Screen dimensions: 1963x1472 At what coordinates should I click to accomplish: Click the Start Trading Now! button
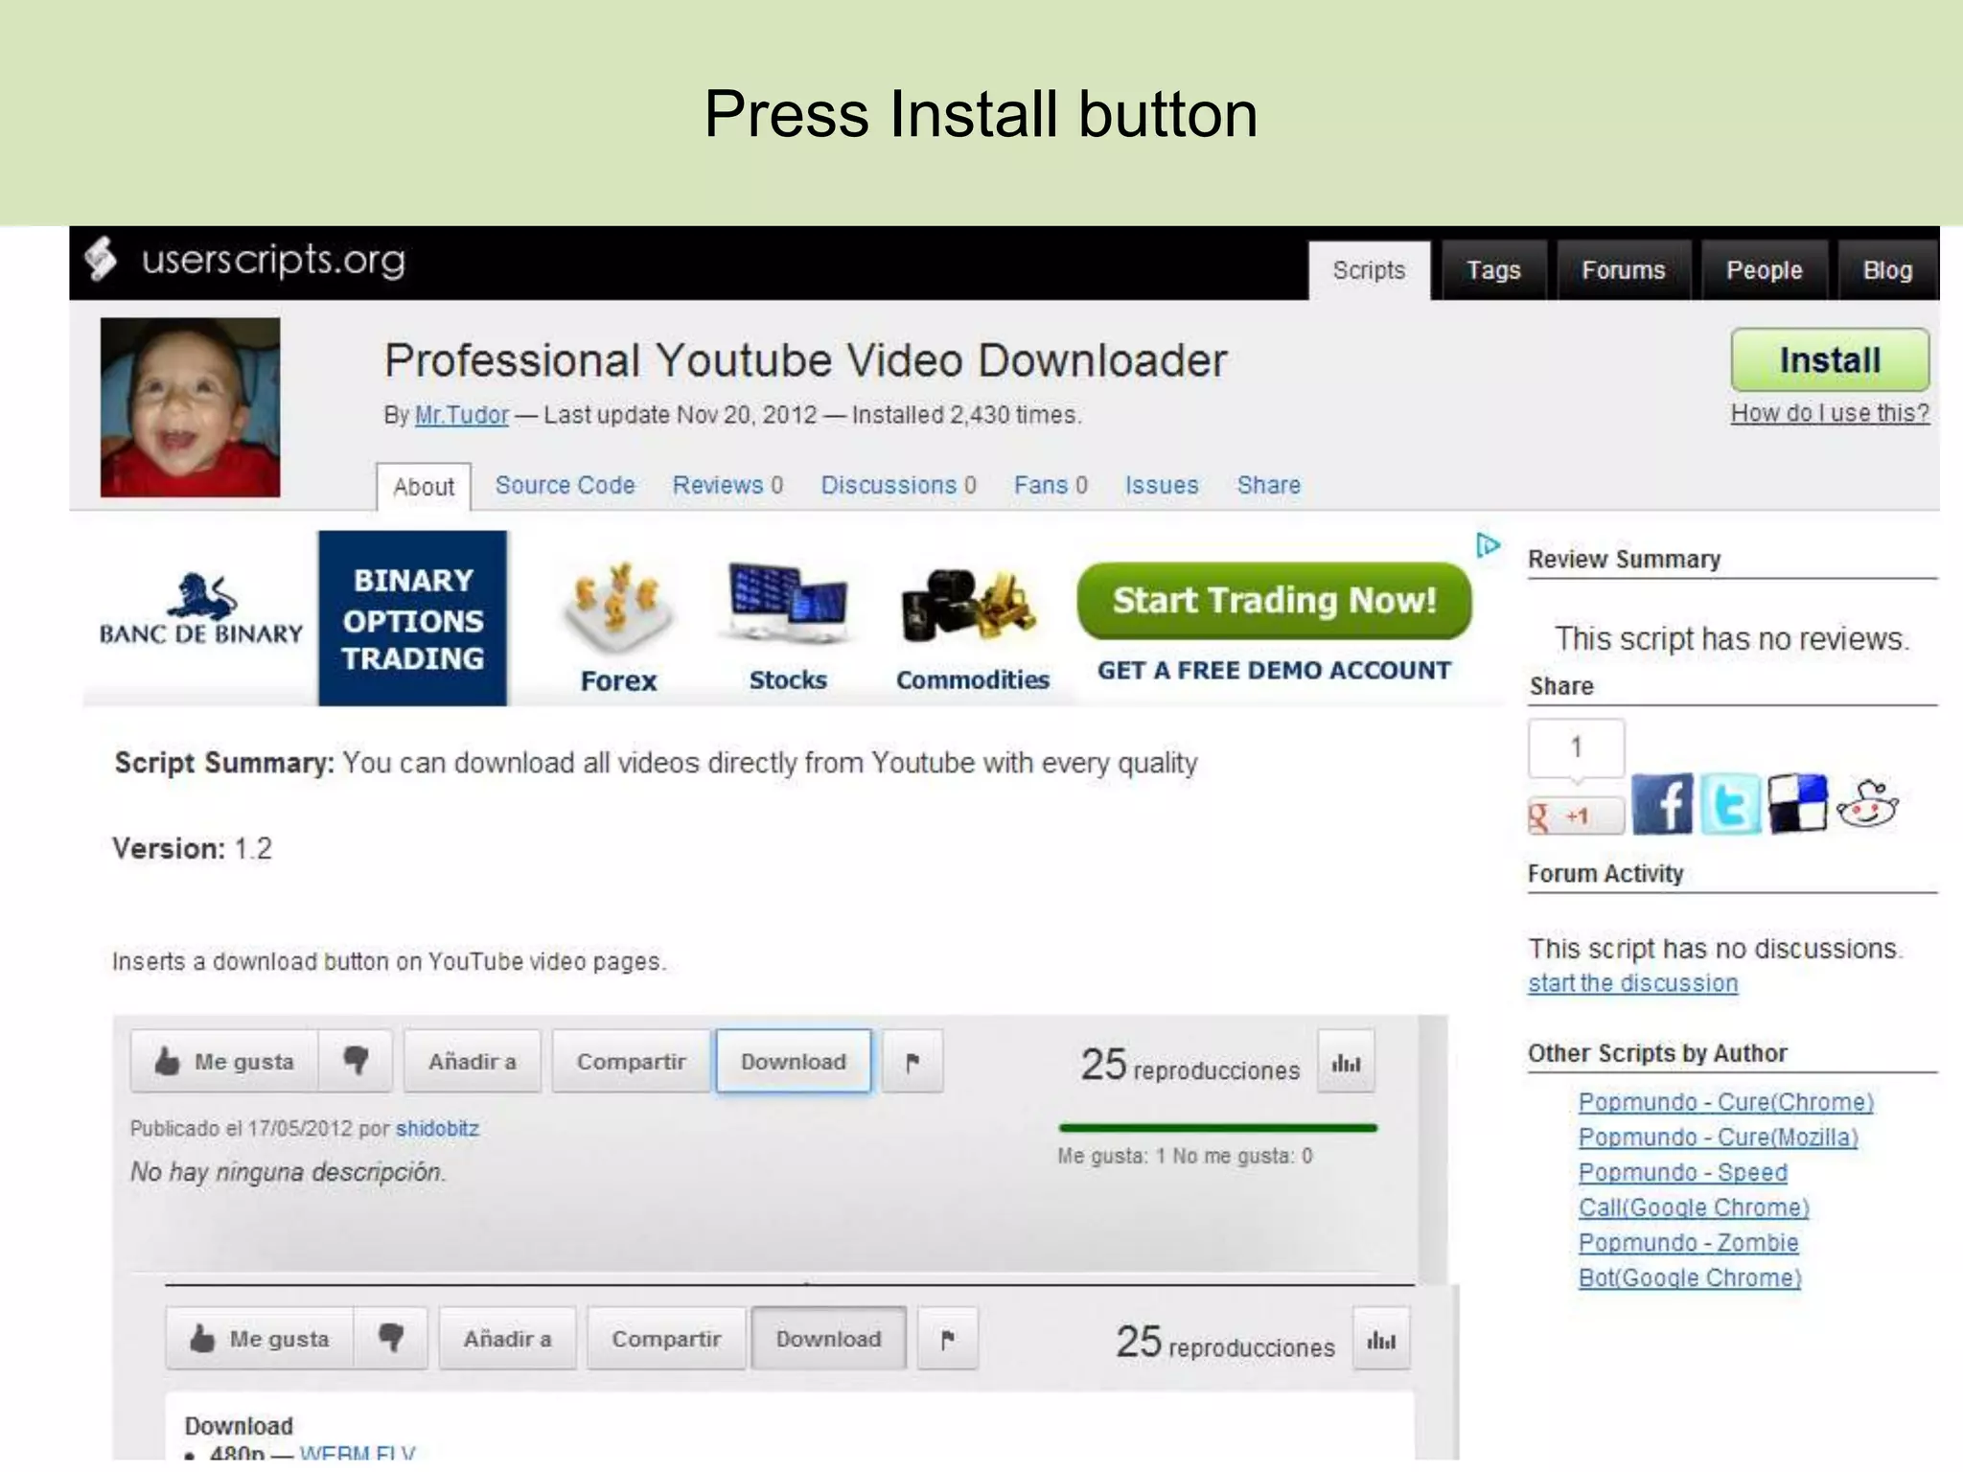pos(1274,601)
